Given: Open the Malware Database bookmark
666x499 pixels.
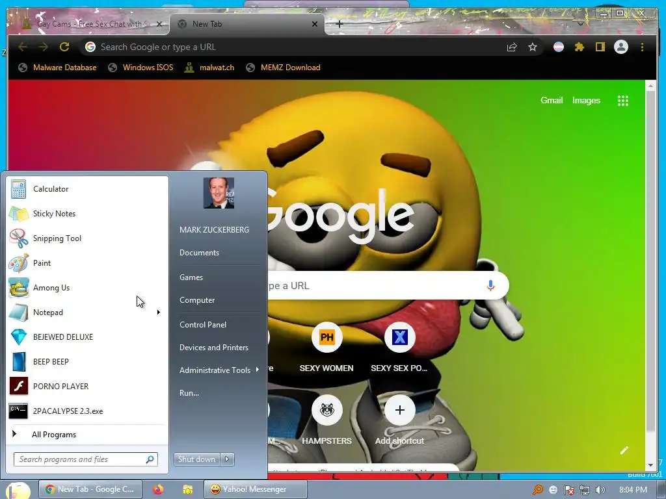Looking at the screenshot, I should click(x=57, y=68).
